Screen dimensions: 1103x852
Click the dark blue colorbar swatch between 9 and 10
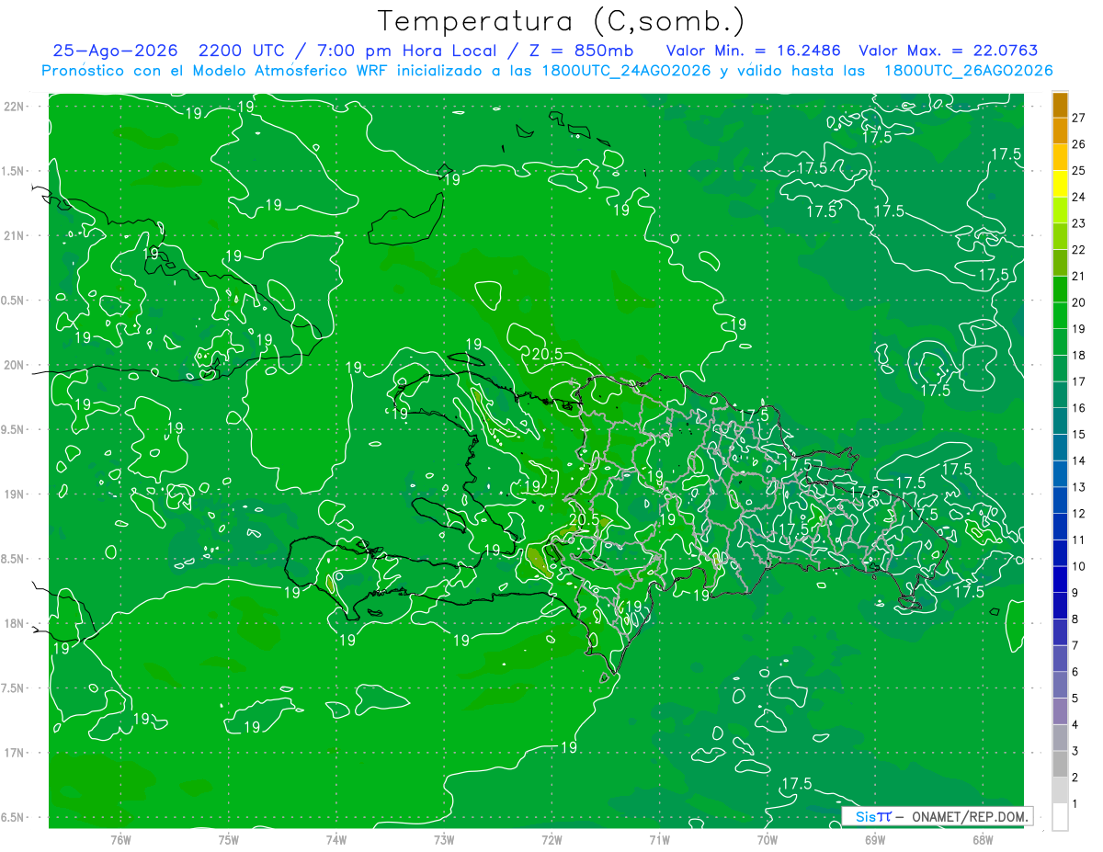pos(1060,580)
